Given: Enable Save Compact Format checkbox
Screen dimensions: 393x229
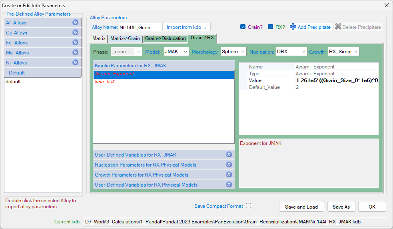Looking at the screenshot, I should 248,206.
